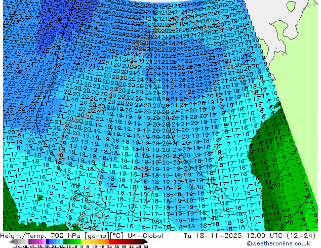Click the weatheronline.co.uk copyright link
The image size is (321, 248).
click(x=278, y=243)
